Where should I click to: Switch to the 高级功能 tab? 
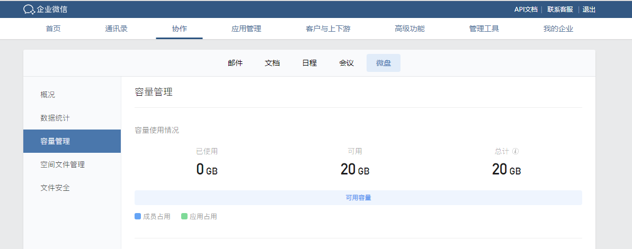coord(410,29)
